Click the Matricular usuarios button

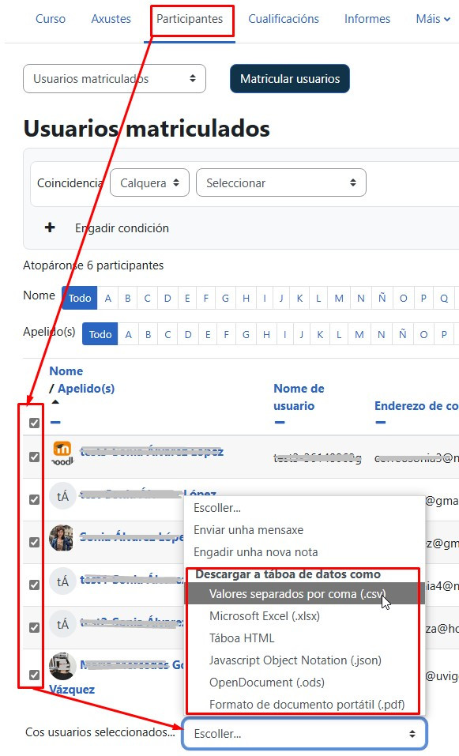pos(290,78)
